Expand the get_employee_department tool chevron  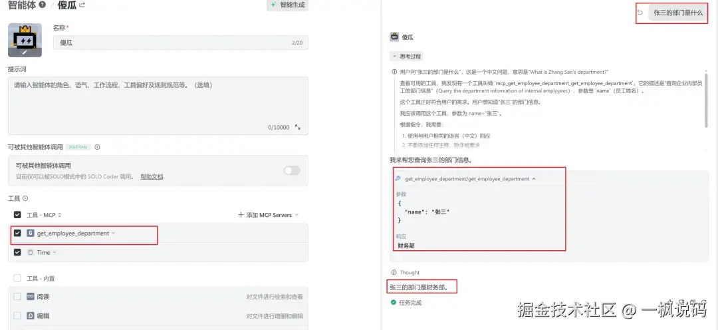click(114, 234)
